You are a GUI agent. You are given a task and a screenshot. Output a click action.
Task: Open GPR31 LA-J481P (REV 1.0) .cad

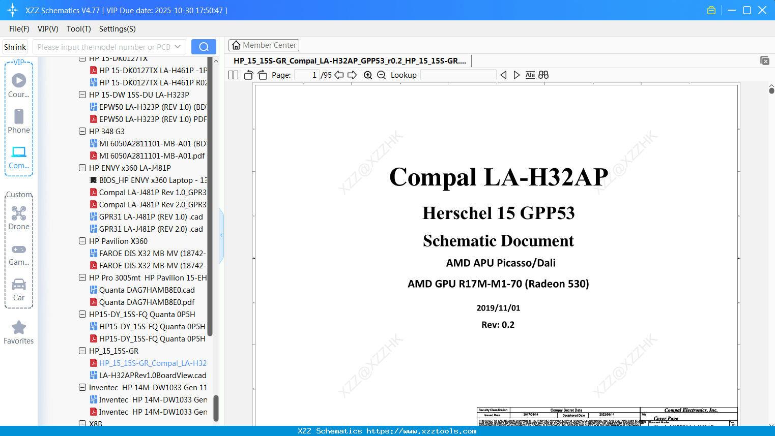coord(147,216)
